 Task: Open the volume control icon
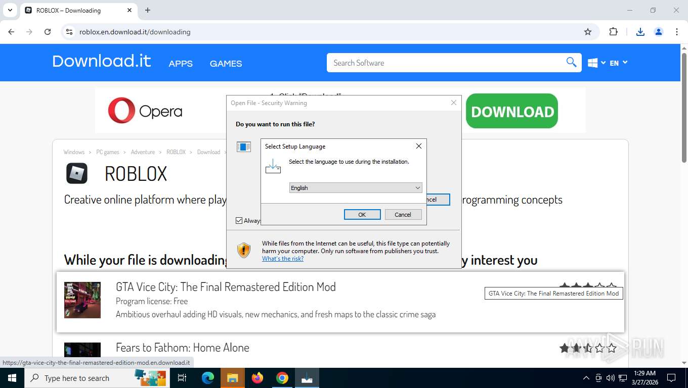pos(611,378)
